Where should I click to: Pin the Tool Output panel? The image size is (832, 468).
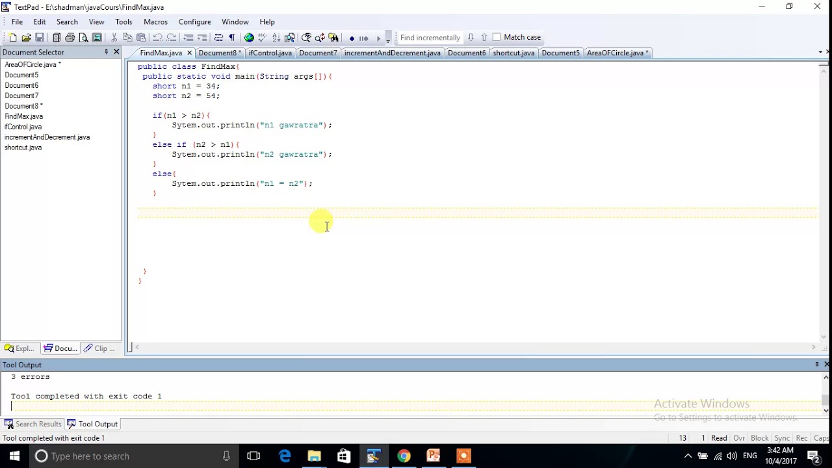click(816, 365)
